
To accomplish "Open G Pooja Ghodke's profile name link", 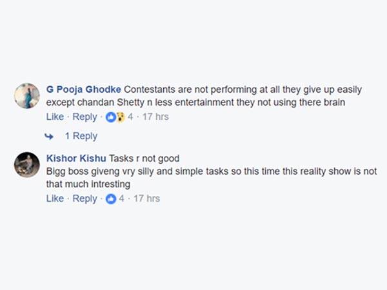I will (x=83, y=88).
